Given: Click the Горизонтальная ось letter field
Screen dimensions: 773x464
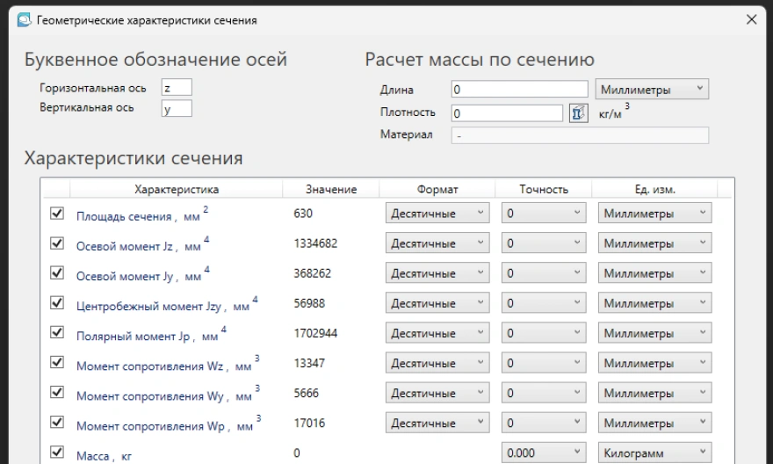Looking at the screenshot, I should [x=176, y=88].
